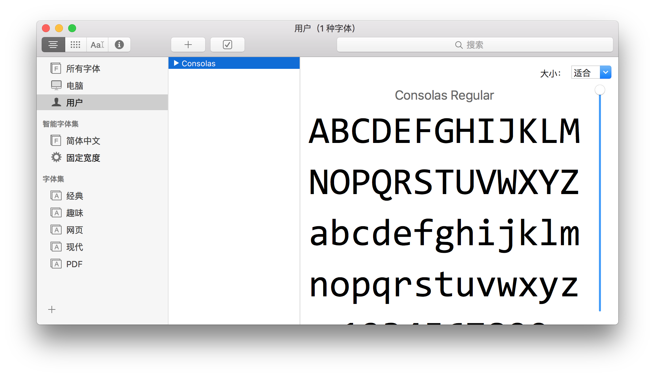Screen dimensions: 655x377
Task: Click the person icon beside 用户
Action: (x=56, y=102)
